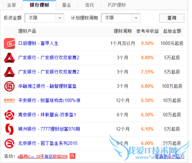
Task: Open 口袋理财 - 富甲人生 product link
Action: tap(38, 43)
